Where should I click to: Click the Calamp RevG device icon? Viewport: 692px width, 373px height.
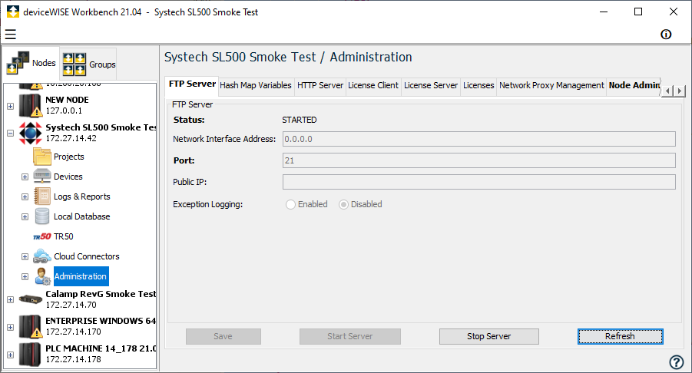tap(31, 299)
